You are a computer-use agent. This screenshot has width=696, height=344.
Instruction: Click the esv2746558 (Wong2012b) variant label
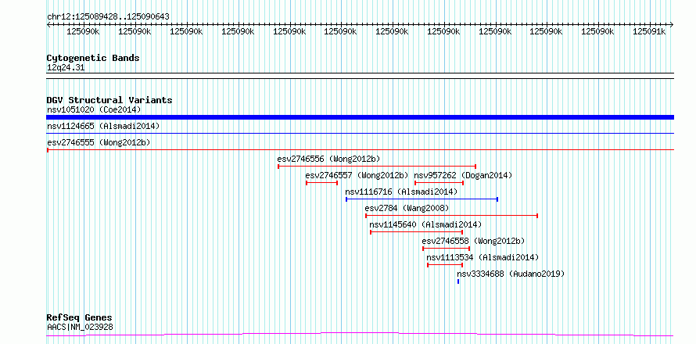pos(473,241)
